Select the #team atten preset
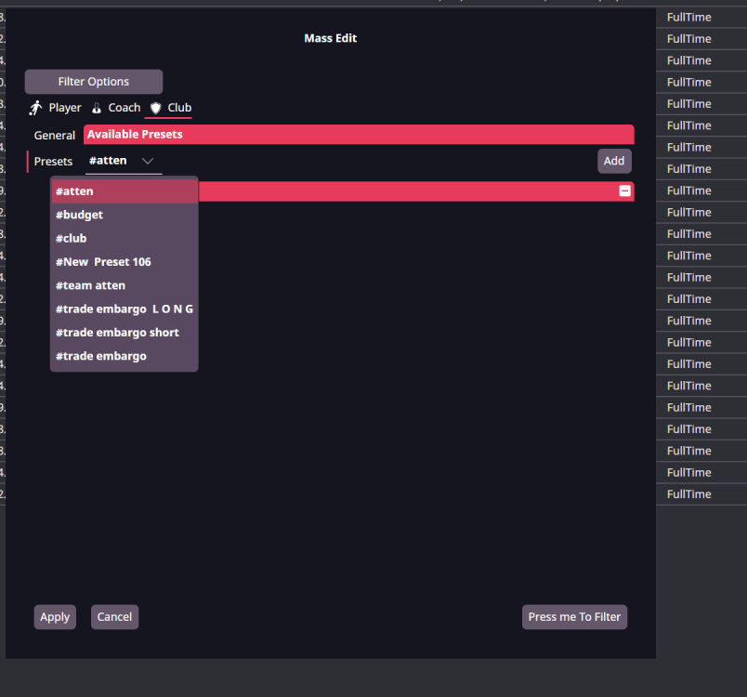747x697 pixels. point(90,285)
